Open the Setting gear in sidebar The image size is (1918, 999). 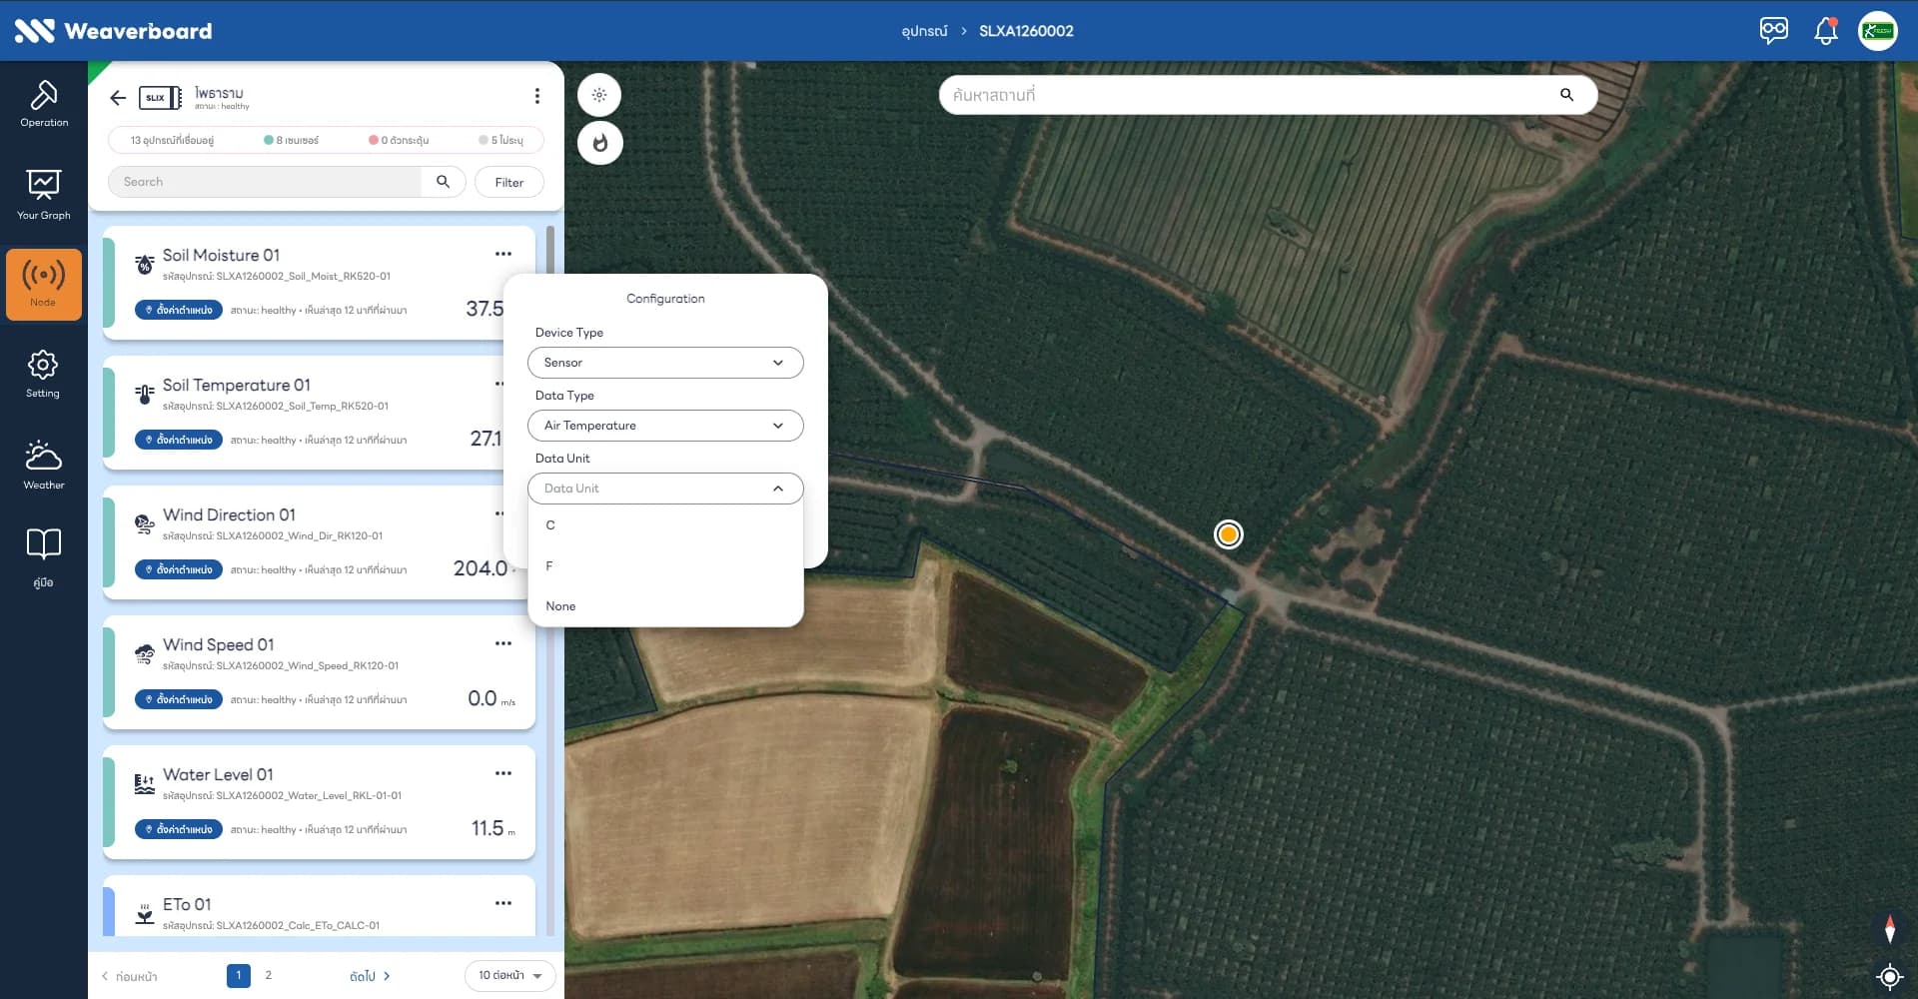coord(43,374)
